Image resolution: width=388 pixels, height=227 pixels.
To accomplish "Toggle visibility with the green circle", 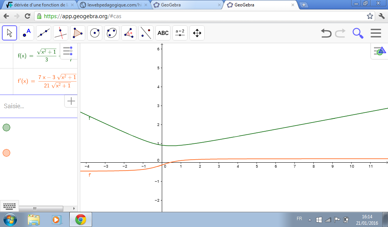I will [6, 127].
